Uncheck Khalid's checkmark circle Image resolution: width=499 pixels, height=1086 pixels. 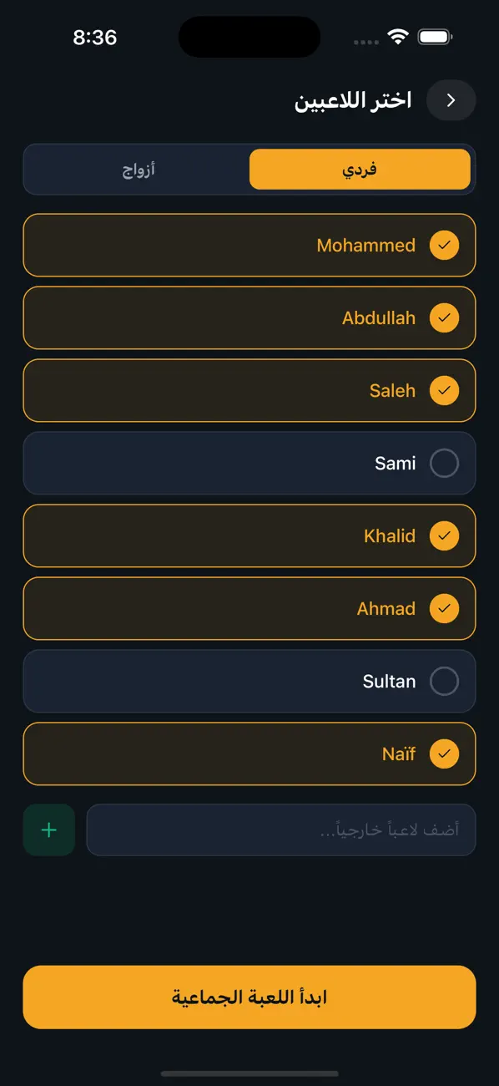(x=444, y=536)
